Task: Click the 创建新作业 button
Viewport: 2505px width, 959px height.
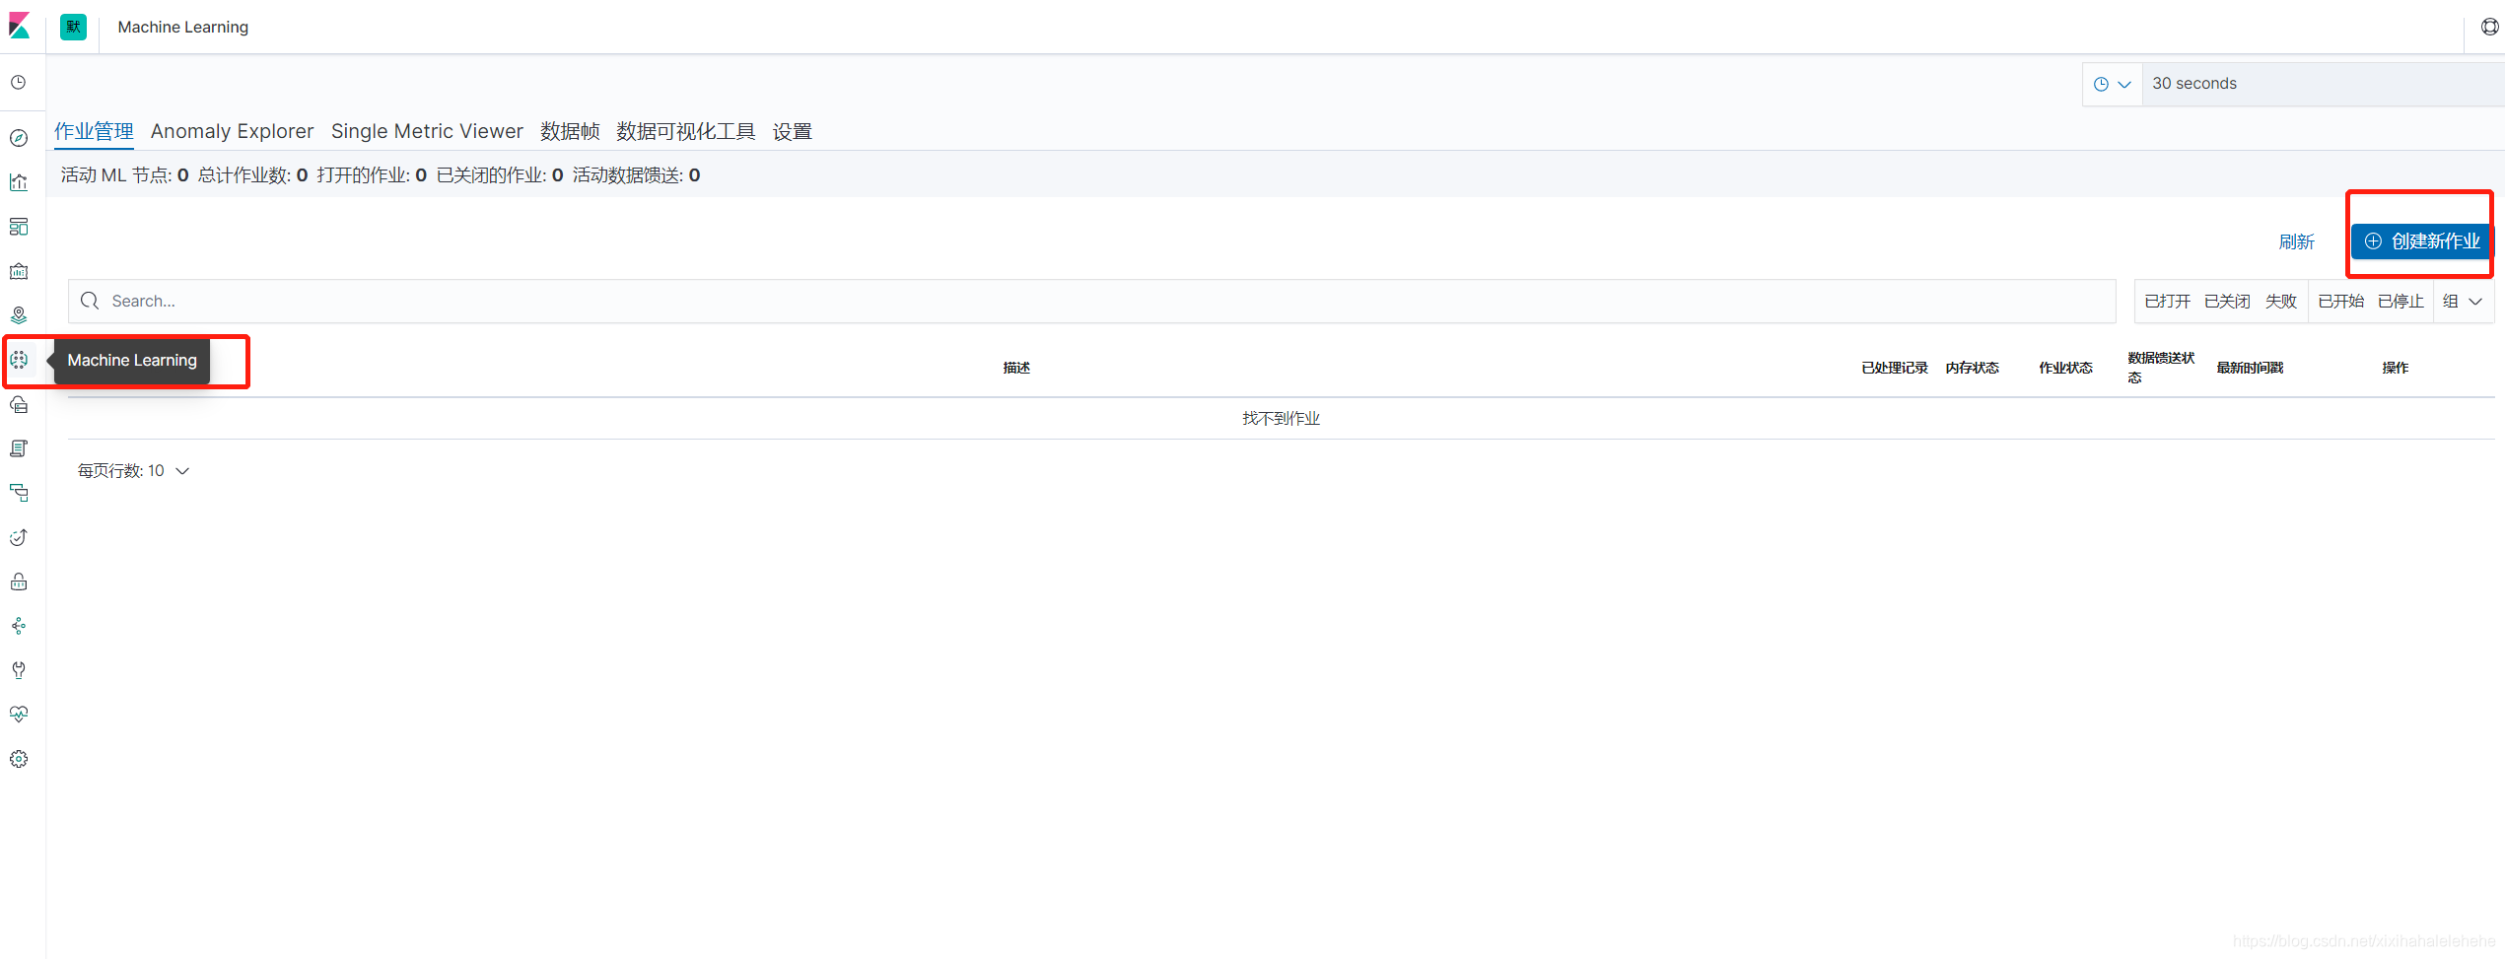Action: coord(2420,241)
